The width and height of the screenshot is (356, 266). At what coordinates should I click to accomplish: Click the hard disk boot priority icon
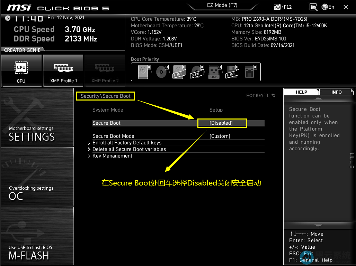point(143,72)
